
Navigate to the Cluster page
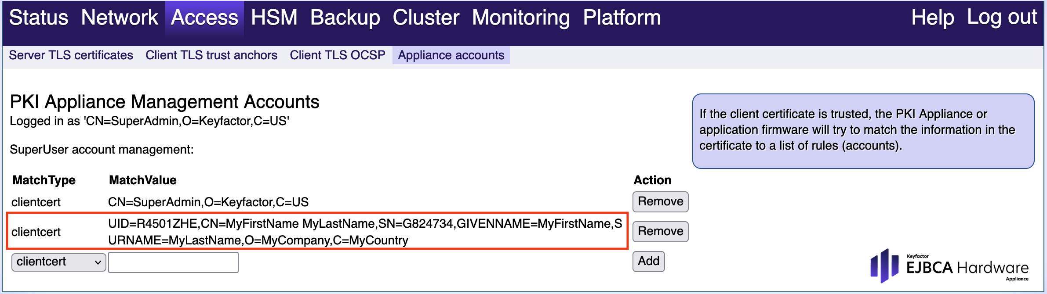425,18
